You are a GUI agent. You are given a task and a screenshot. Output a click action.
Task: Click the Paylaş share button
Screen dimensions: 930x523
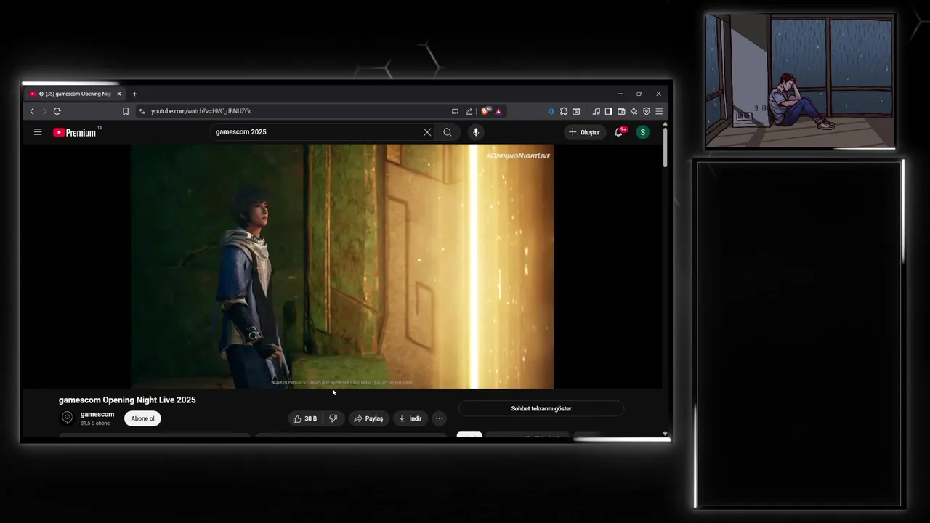368,418
